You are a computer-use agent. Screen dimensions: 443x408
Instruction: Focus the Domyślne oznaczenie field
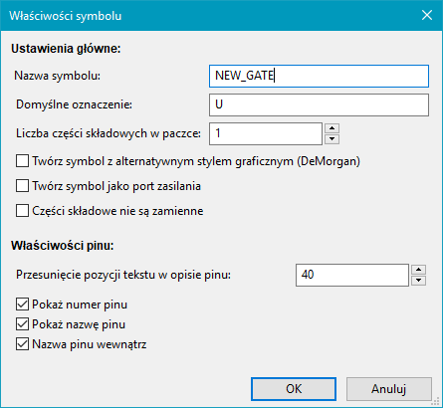point(319,104)
